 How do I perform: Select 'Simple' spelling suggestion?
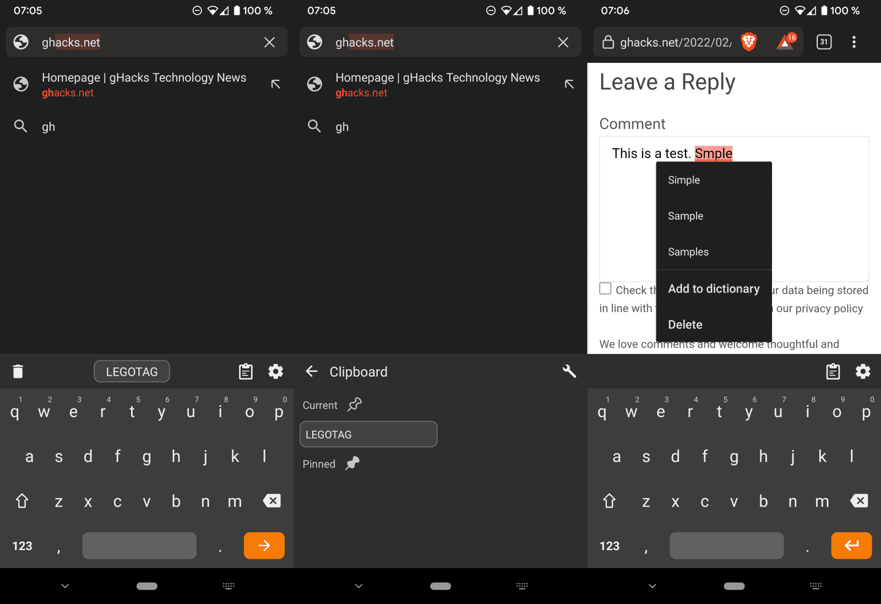(684, 180)
